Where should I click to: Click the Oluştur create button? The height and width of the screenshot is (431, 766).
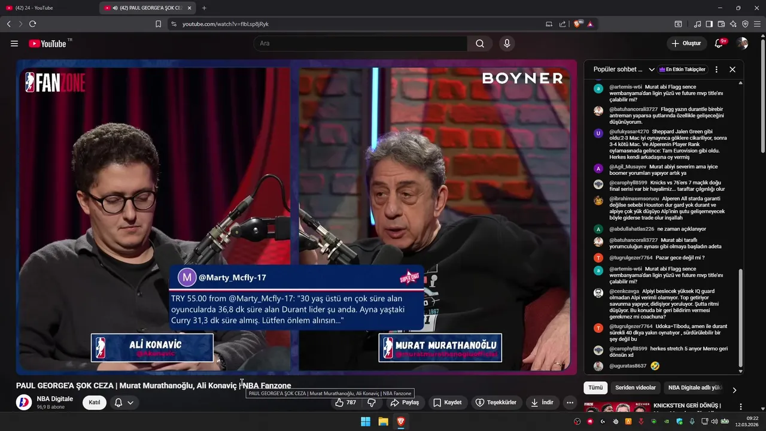[686, 43]
